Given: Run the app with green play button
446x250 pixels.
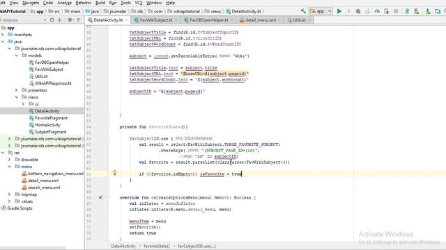Looking at the screenshot, I should (x=339, y=11).
